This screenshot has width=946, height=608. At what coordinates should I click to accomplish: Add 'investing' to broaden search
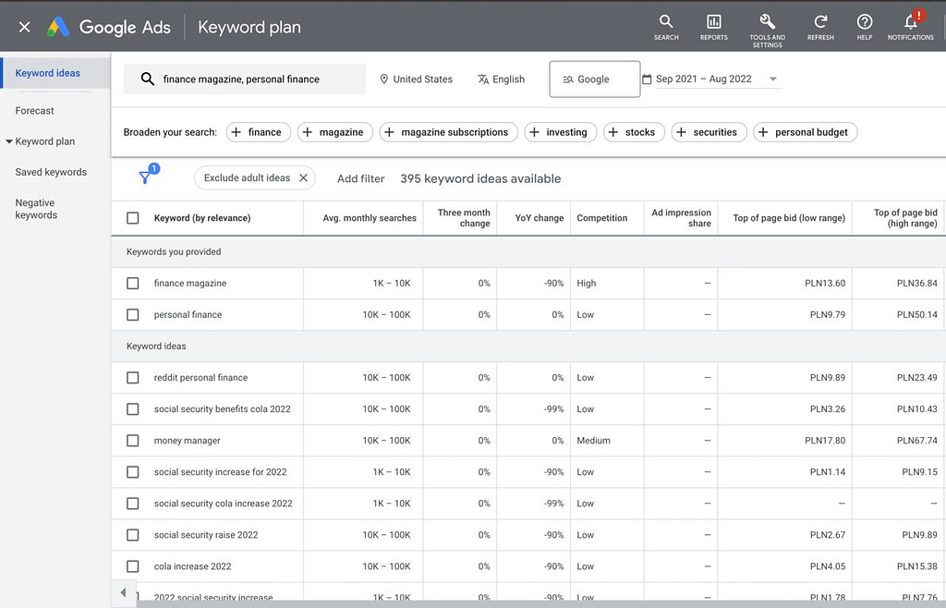[561, 132]
